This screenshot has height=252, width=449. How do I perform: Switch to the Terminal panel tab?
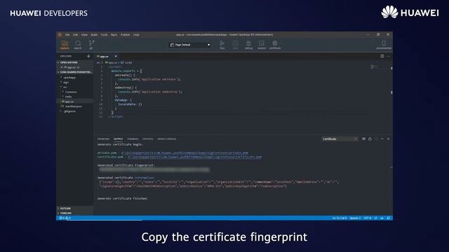pyautogui.click(x=133, y=139)
